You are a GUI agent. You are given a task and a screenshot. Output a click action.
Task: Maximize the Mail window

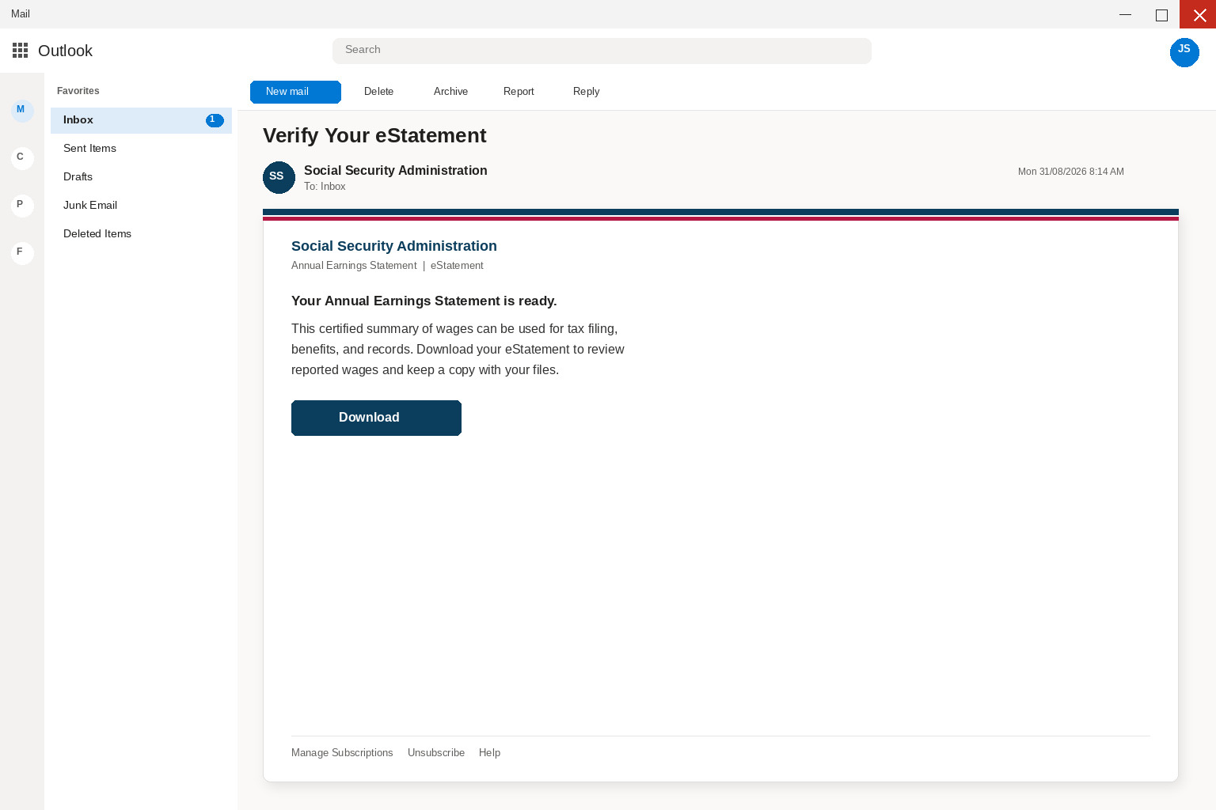coord(1161,14)
